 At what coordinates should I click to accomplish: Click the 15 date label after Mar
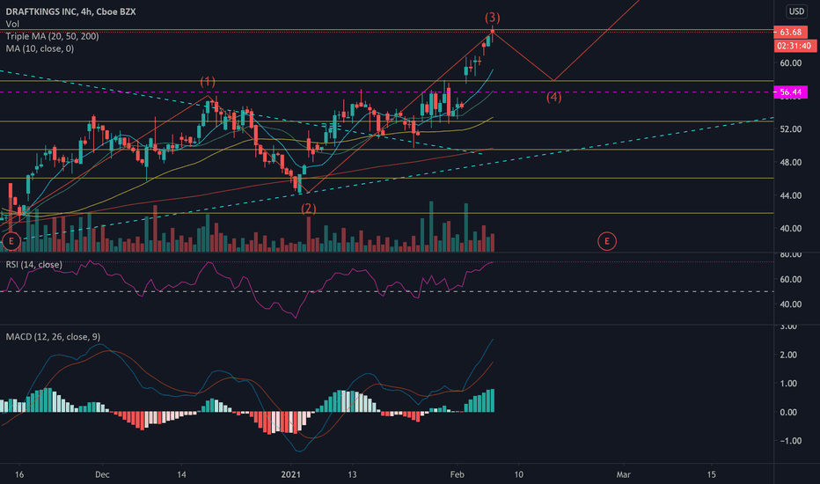pyautogui.click(x=711, y=474)
